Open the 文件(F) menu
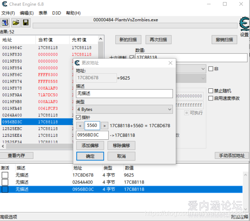The height and width of the screenshot is (221, 250). click(x=8, y=13)
